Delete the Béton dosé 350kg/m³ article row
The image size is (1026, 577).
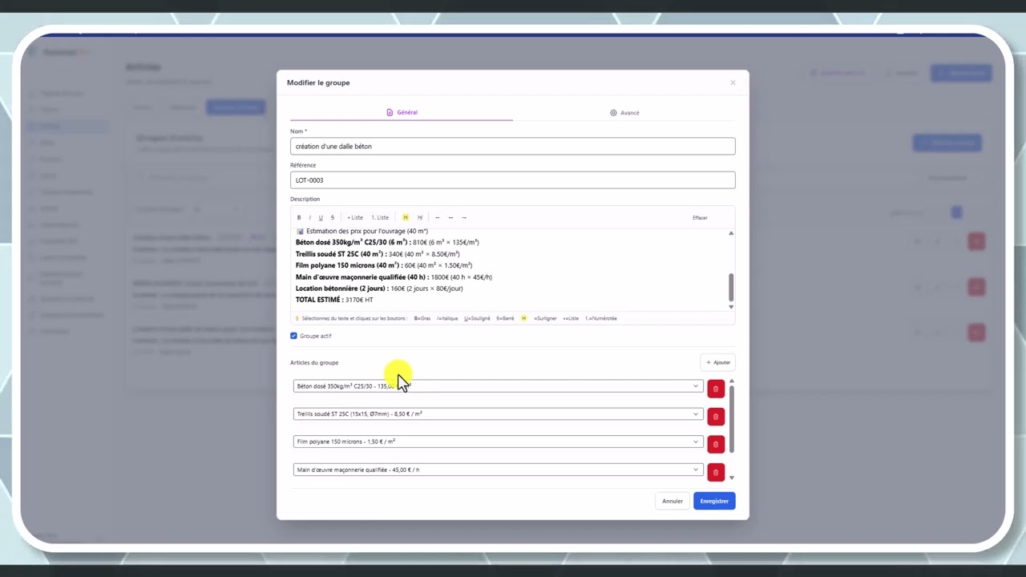(x=716, y=389)
